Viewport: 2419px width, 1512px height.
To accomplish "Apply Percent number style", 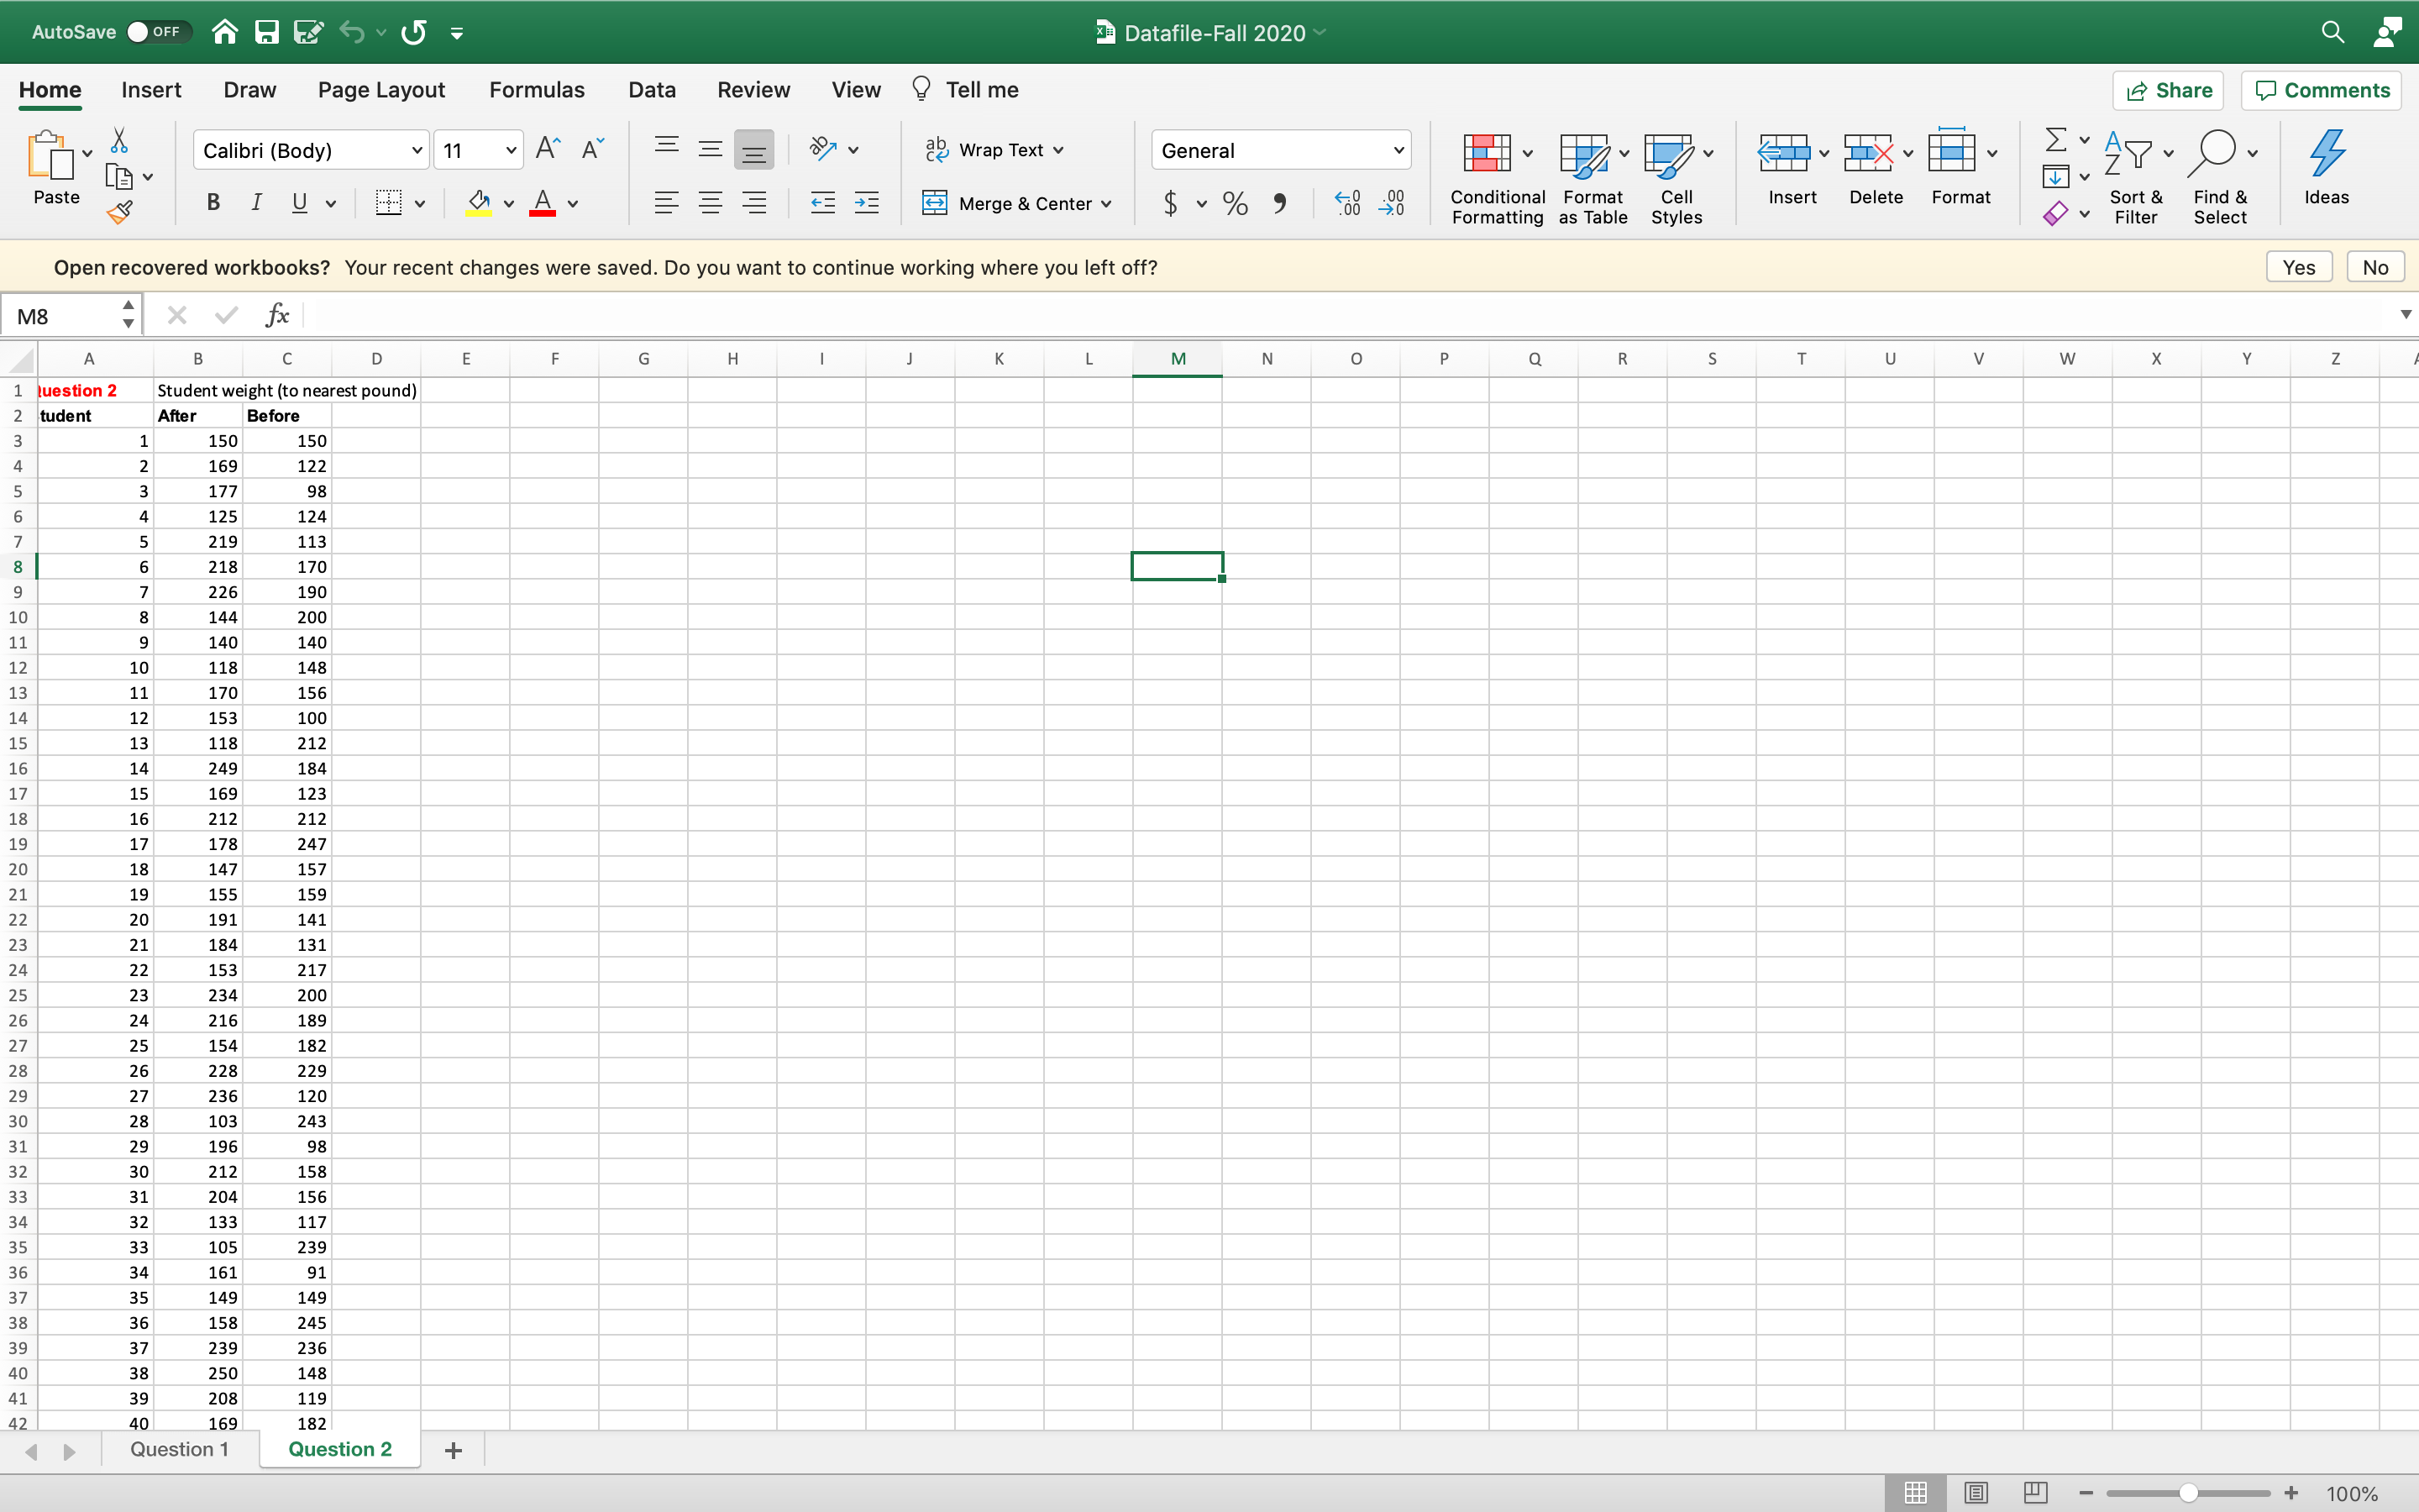I will (x=1234, y=203).
